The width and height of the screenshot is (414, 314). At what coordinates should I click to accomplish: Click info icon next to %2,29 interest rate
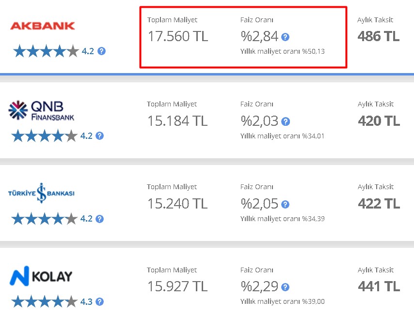point(285,287)
